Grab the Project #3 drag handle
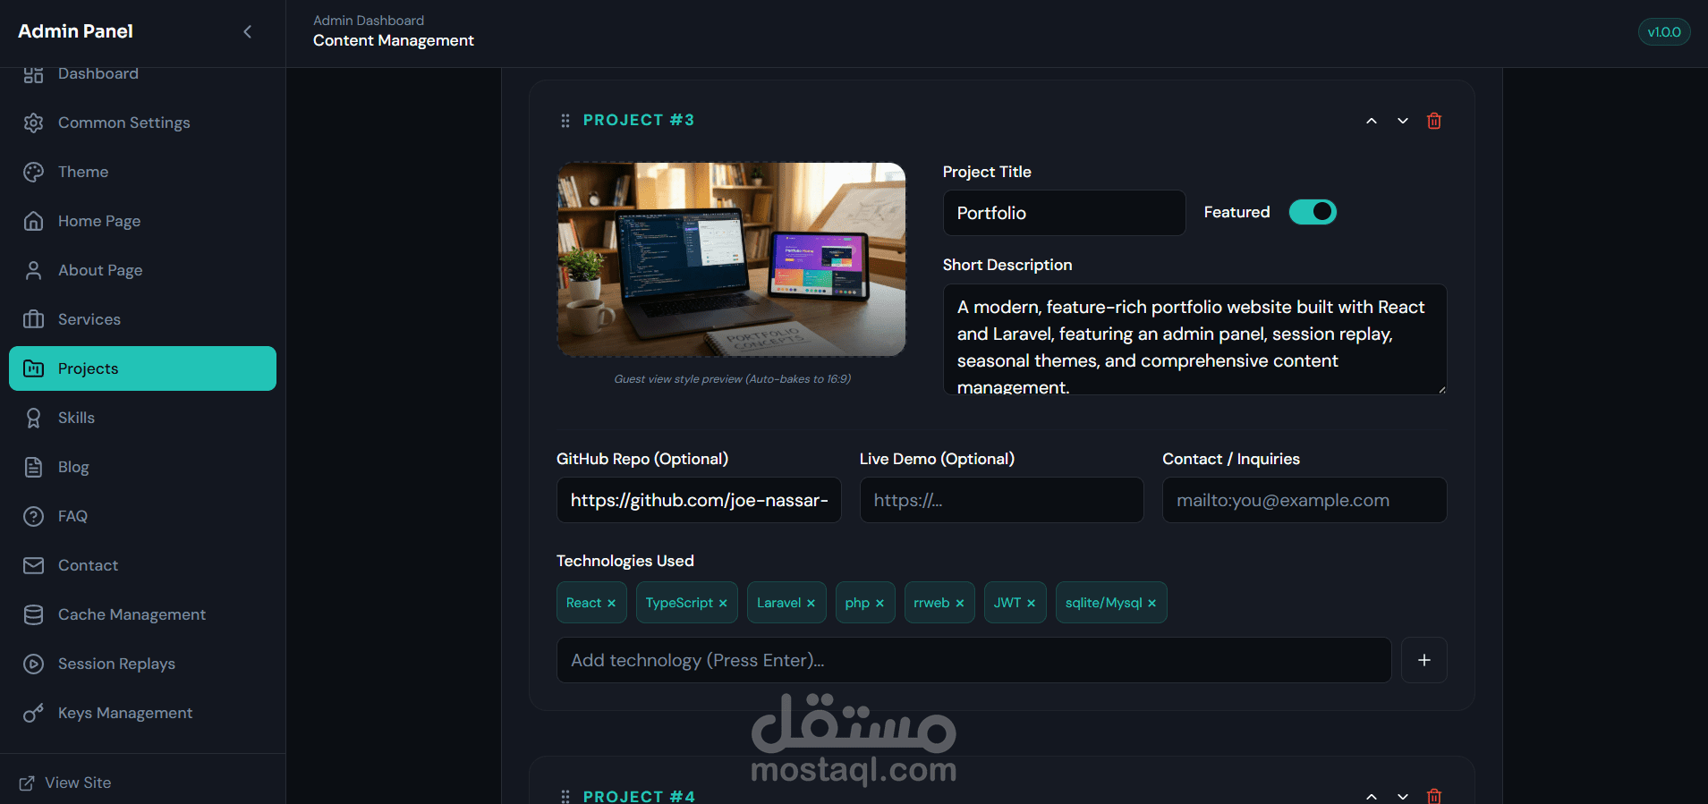1708x804 pixels. point(565,121)
